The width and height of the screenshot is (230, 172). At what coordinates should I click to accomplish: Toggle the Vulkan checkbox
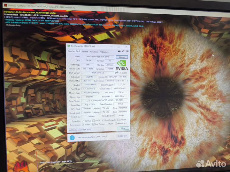83,125
